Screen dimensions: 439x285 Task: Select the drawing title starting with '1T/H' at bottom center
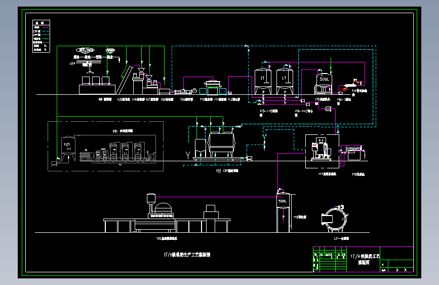coord(187,255)
